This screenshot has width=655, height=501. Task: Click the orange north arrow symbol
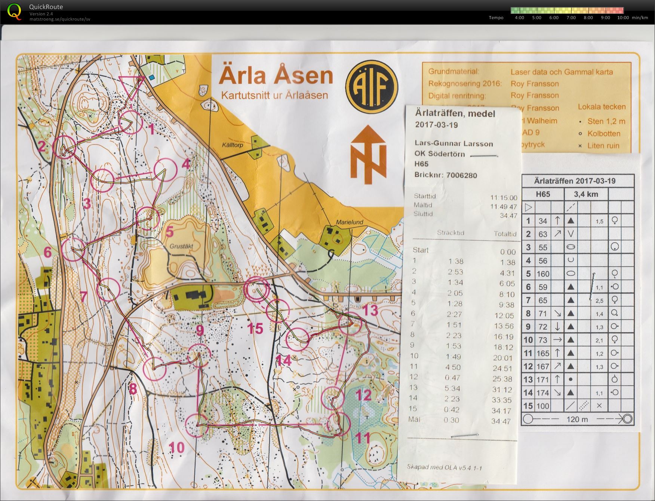point(368,155)
